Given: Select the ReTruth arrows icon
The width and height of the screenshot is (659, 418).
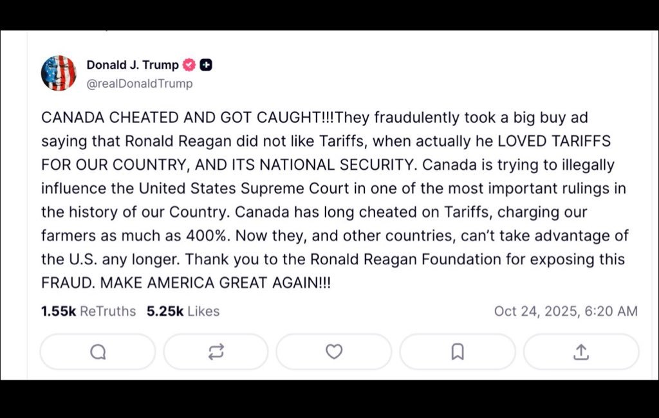Looking at the screenshot, I should [x=216, y=351].
